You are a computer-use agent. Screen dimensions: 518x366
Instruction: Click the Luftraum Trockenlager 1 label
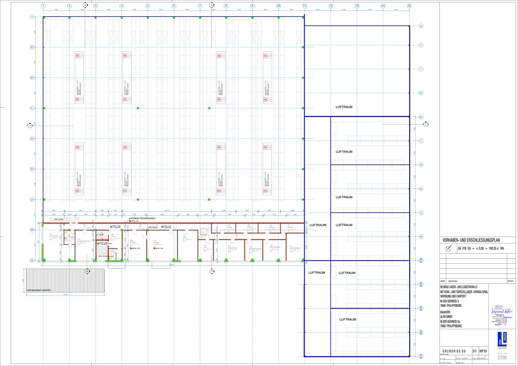[x=142, y=218]
